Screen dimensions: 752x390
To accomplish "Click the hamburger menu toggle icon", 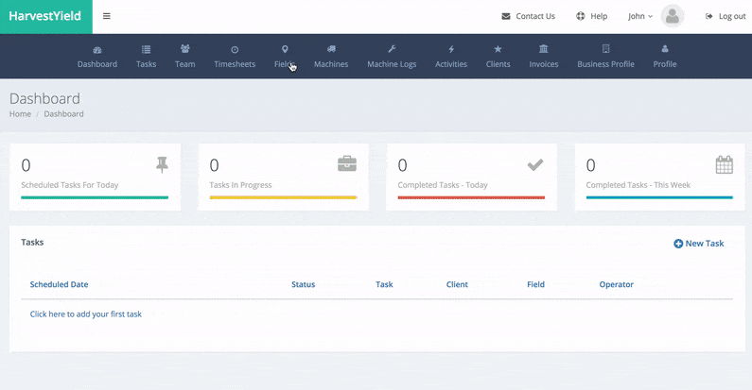I will 107,16.
